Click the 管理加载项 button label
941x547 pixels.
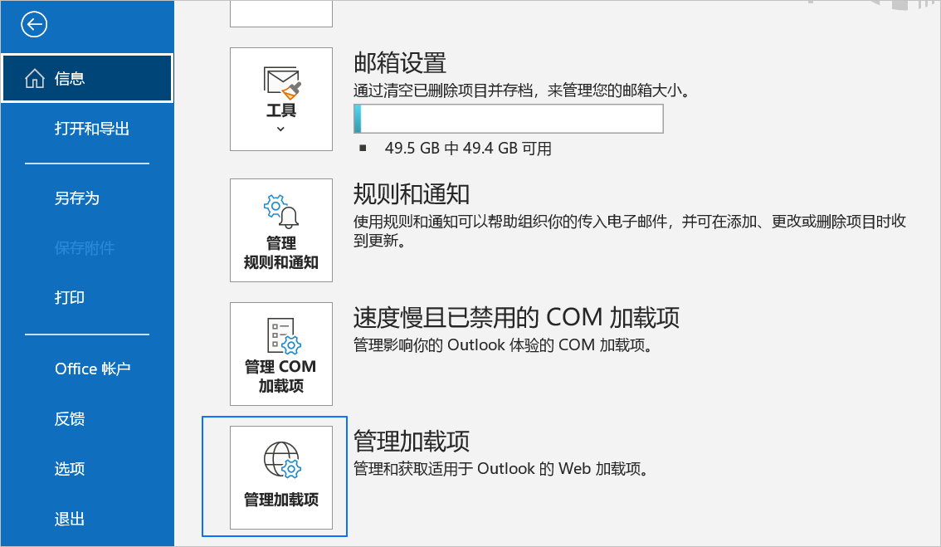280,500
